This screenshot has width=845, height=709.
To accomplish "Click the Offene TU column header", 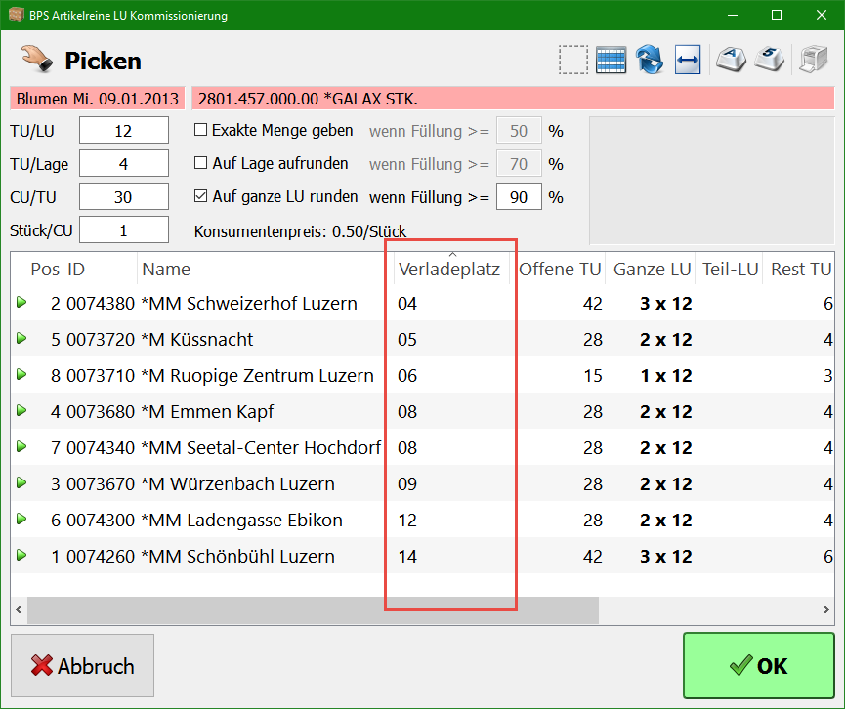I will [560, 270].
